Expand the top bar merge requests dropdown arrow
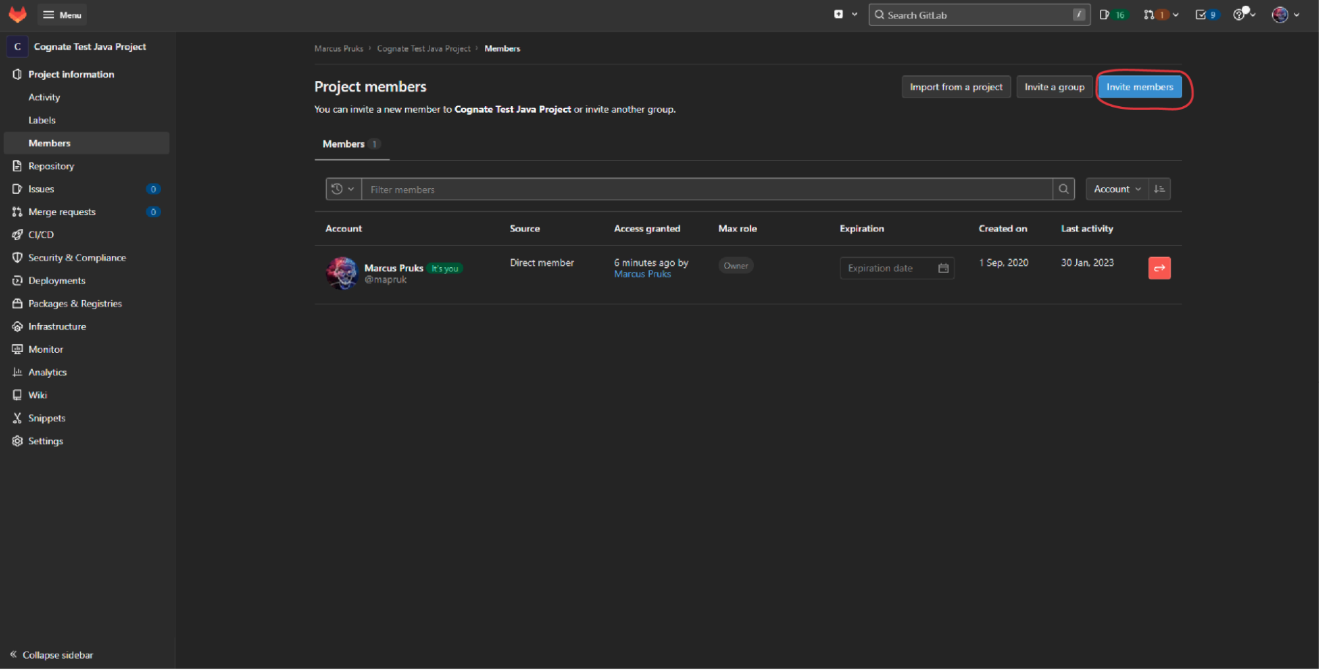1319x670 pixels. point(1176,15)
